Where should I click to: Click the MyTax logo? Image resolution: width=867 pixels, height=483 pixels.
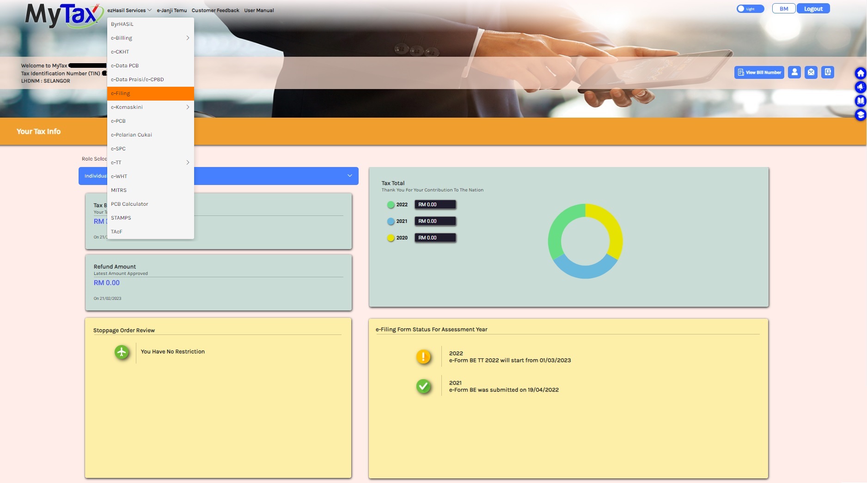pyautogui.click(x=63, y=15)
